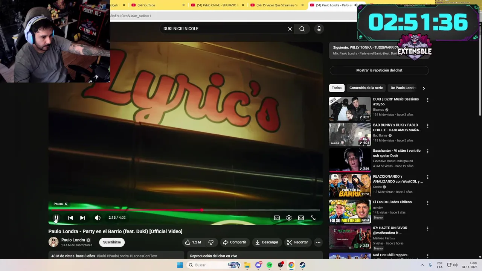Like the video with thumbs up
This screenshot has height=271, width=482.
click(x=193, y=242)
